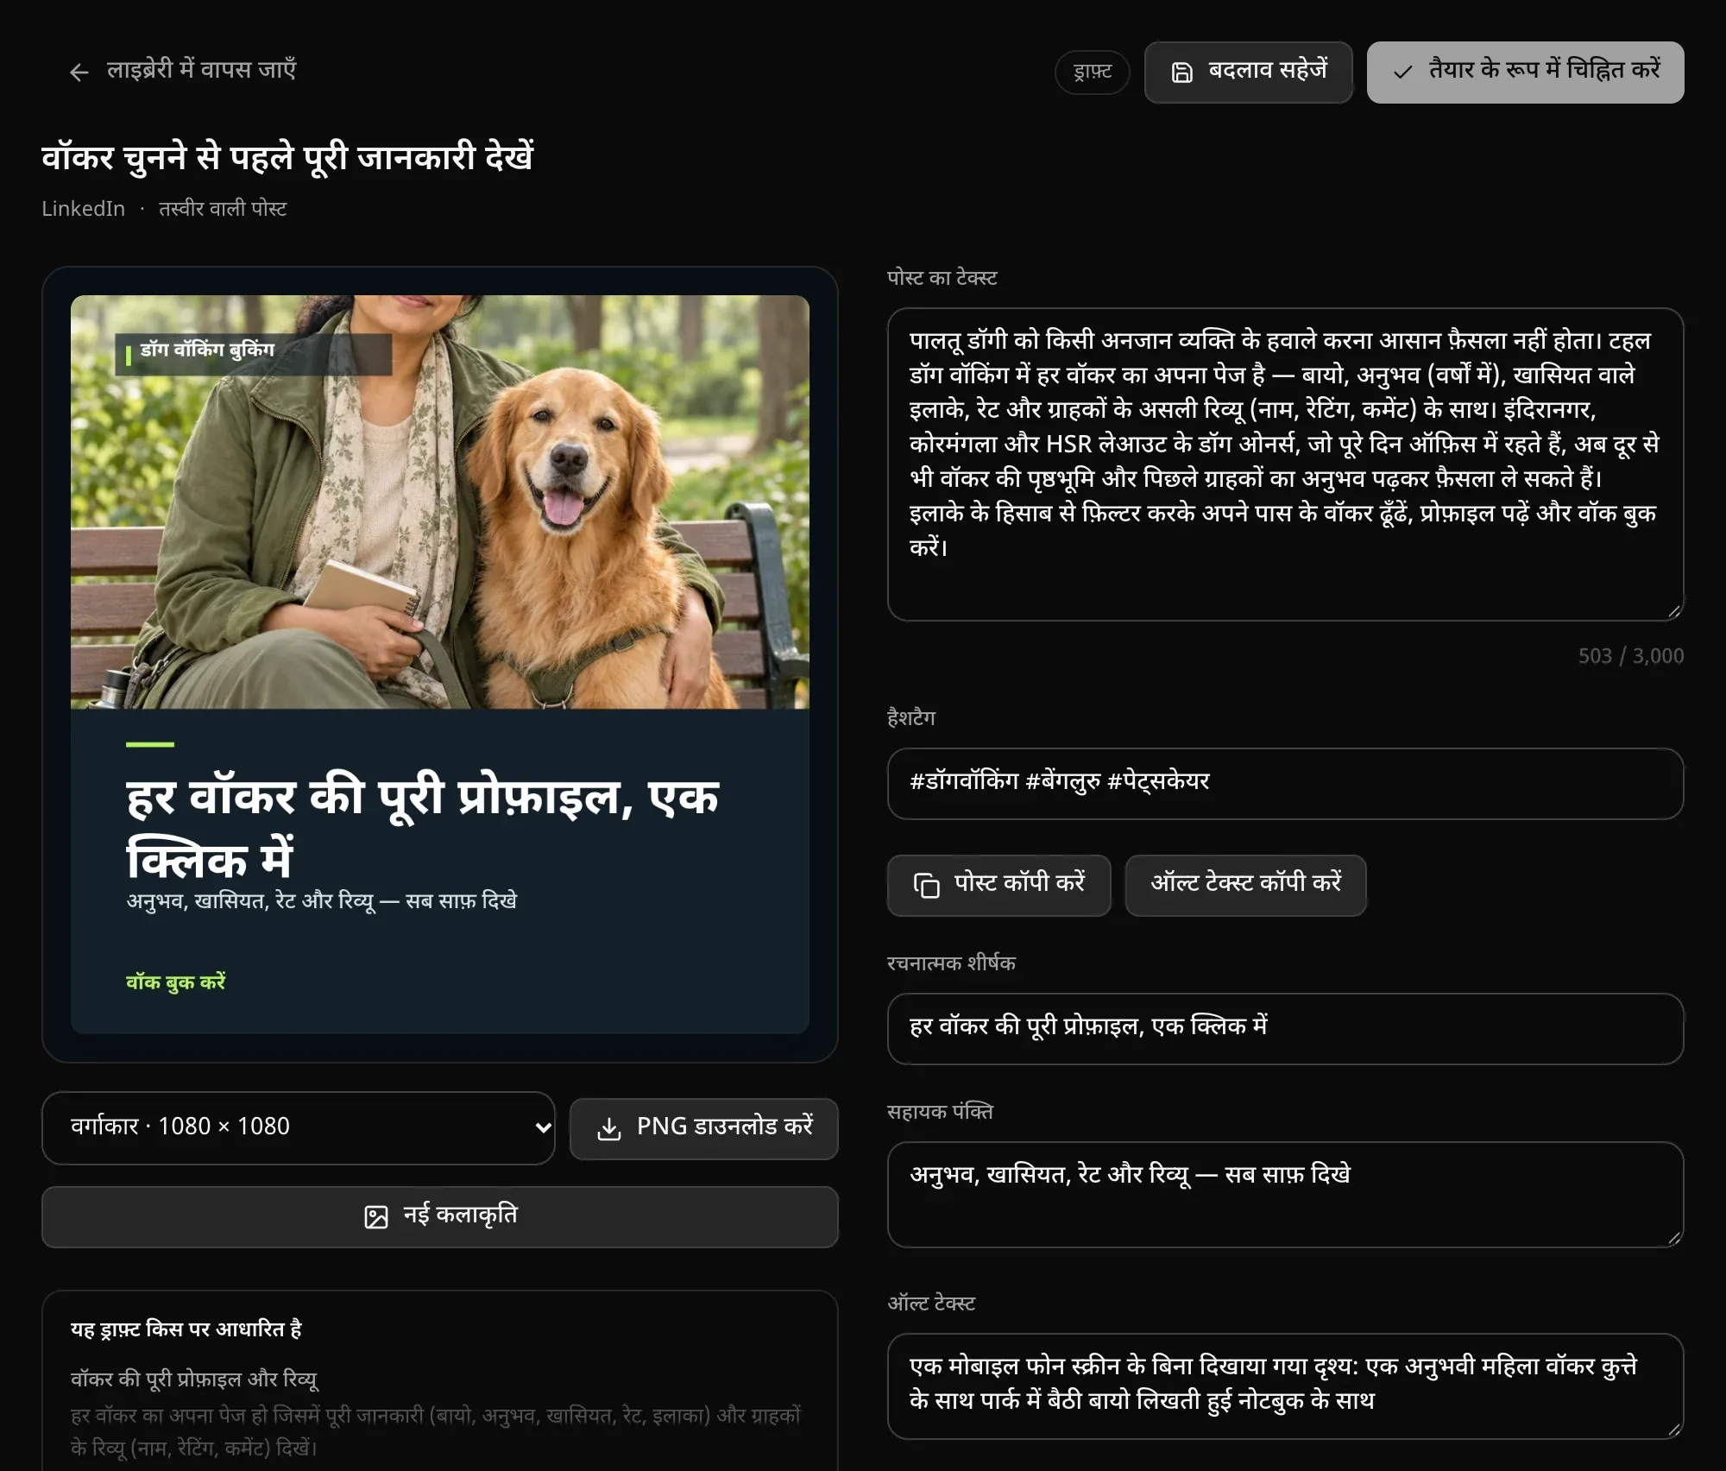Click the LinkedIn platform label
The height and width of the screenshot is (1471, 1726).
pos(84,209)
